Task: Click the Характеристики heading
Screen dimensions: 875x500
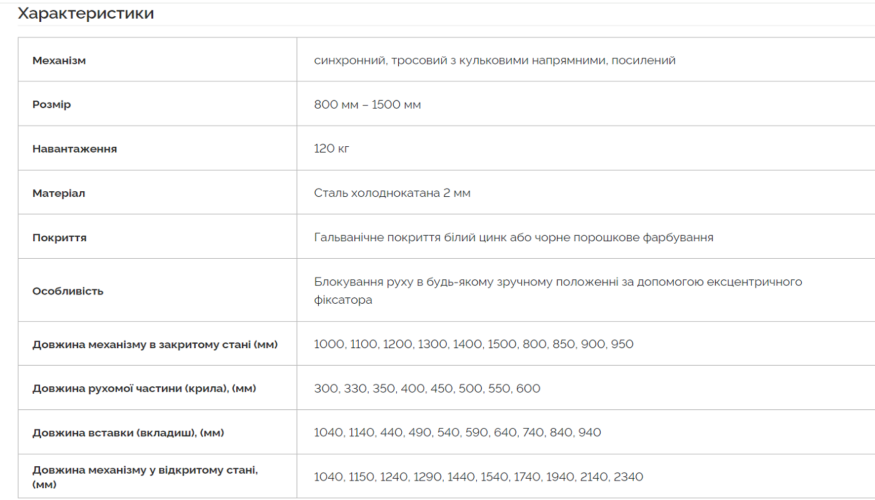Action: pos(86,13)
